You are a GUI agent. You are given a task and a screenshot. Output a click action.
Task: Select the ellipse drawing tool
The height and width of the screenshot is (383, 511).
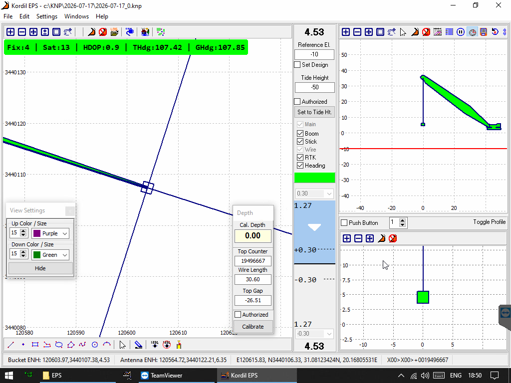coord(59,345)
